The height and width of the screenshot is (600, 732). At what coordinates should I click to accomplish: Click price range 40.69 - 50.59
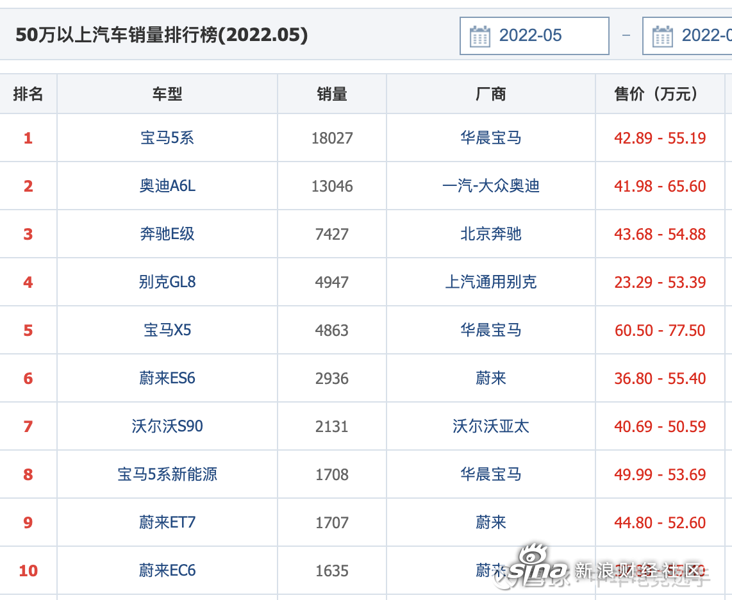pos(660,427)
